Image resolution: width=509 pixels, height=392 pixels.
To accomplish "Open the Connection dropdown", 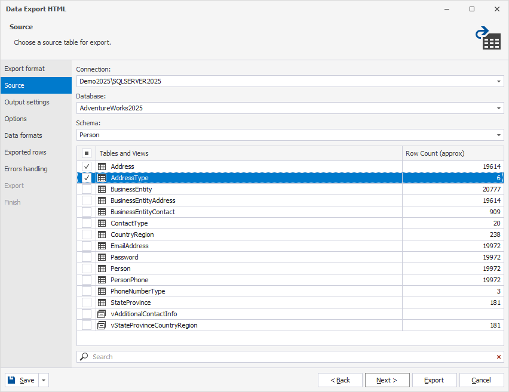I will coord(499,81).
